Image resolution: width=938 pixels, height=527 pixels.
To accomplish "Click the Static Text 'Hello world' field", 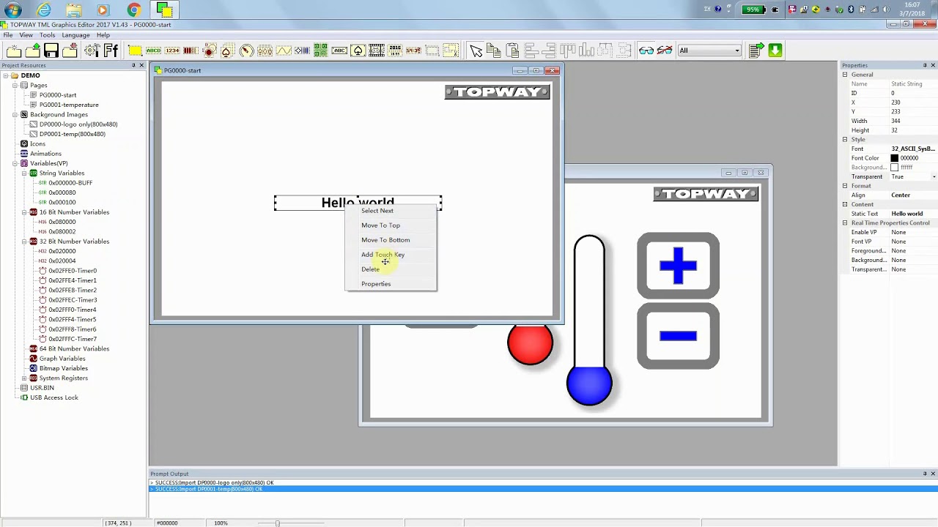I will 913,214.
